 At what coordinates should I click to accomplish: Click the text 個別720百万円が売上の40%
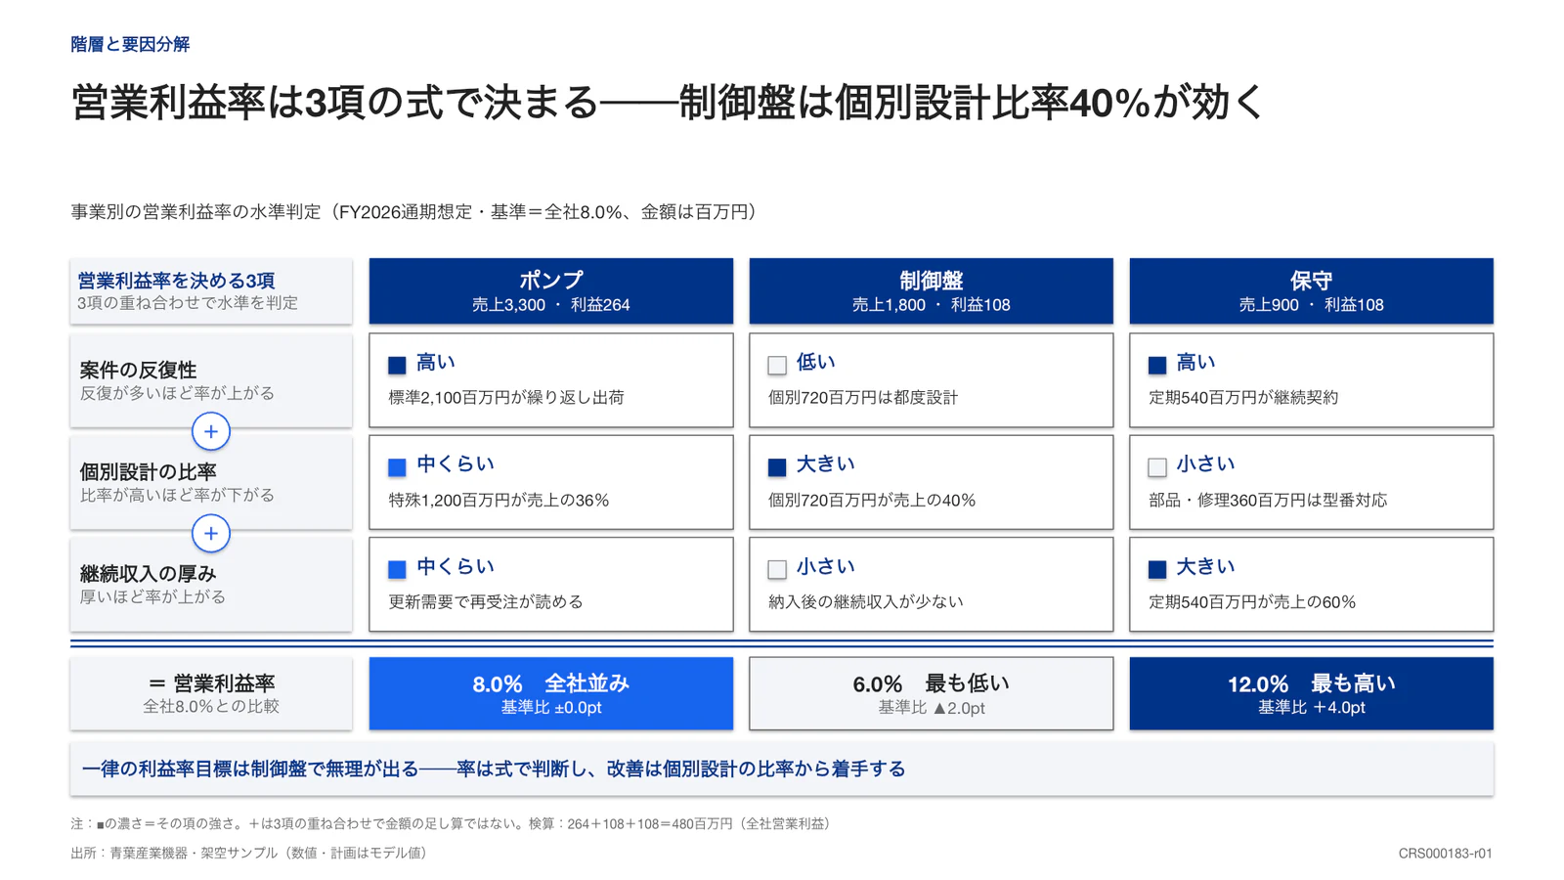pyautogui.click(x=872, y=501)
